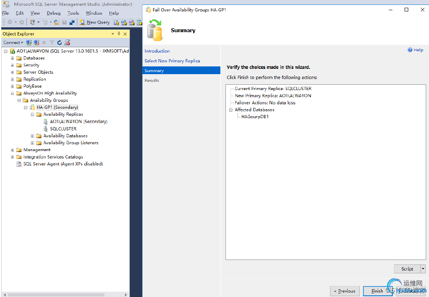Expand the Server Objects folder
The height and width of the screenshot is (297, 429).
12,72
